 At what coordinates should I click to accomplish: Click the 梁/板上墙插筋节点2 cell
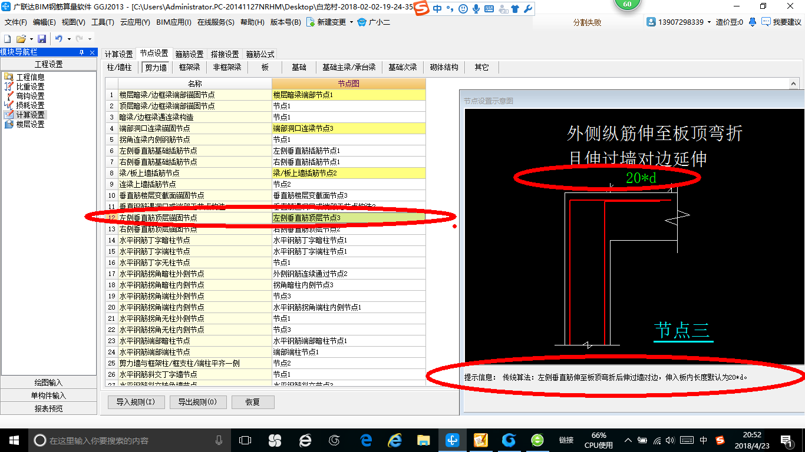click(x=348, y=173)
